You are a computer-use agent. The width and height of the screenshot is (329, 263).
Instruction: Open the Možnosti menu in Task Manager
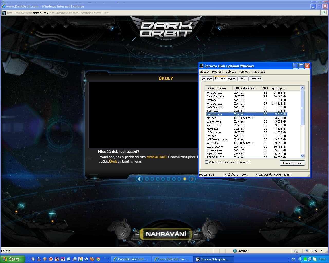[217, 72]
